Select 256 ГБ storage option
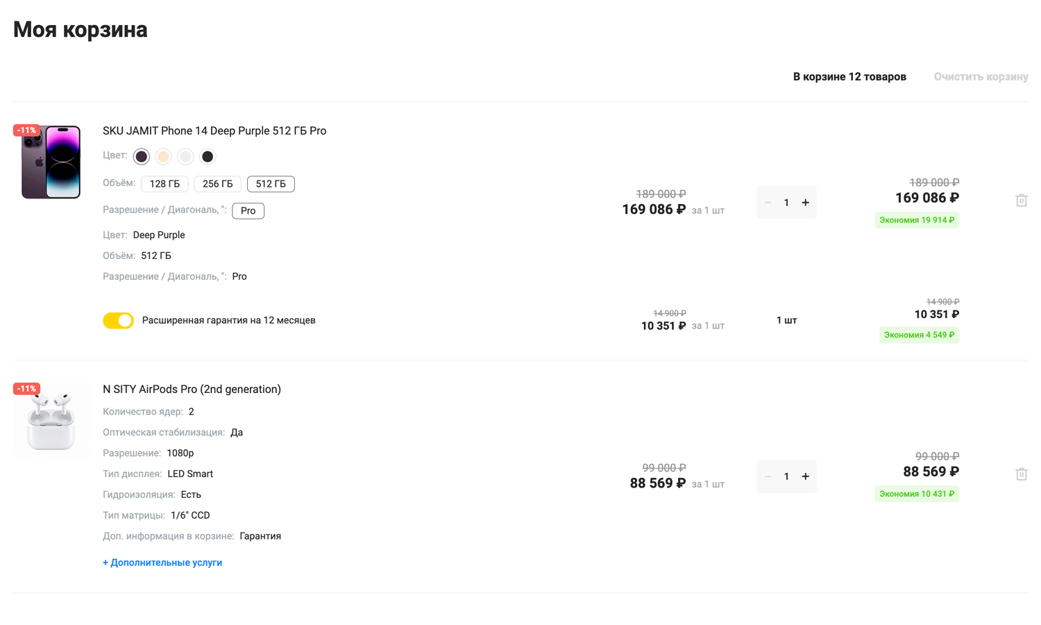Screen dimensions: 1041x625 click(x=217, y=184)
